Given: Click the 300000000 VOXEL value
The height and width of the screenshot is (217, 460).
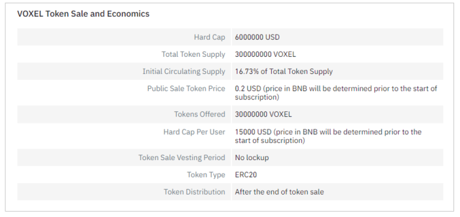Looking at the screenshot, I should pos(265,55).
